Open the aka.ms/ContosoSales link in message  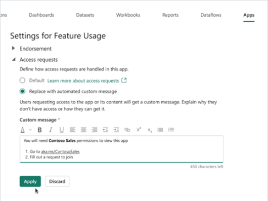pos(60,151)
